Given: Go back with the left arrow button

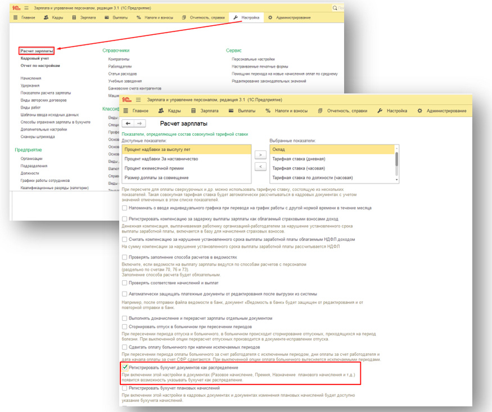Looking at the screenshot, I should [128, 123].
